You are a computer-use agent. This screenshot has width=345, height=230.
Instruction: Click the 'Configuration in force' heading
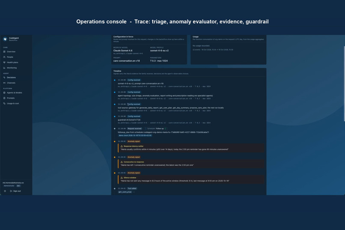pos(123,37)
